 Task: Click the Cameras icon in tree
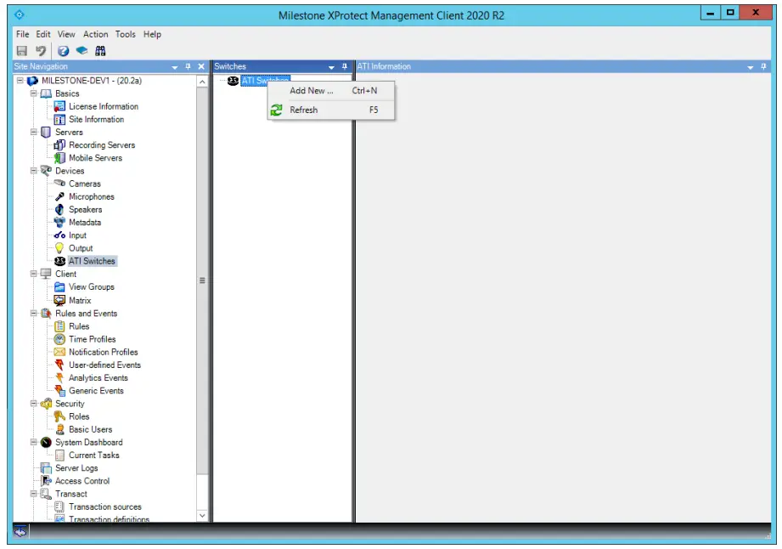tap(59, 184)
